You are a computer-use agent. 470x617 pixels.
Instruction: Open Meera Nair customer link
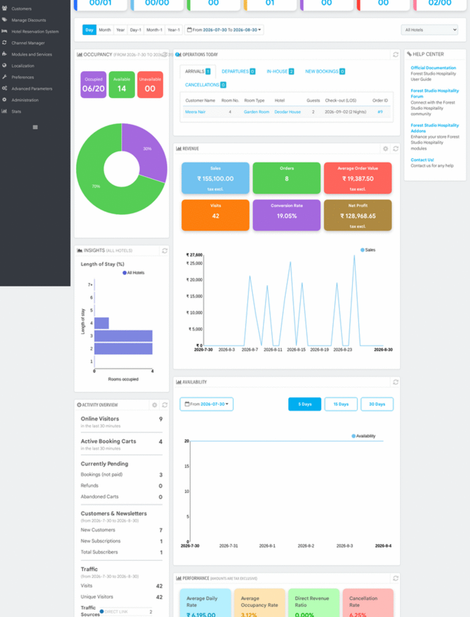[x=195, y=112]
